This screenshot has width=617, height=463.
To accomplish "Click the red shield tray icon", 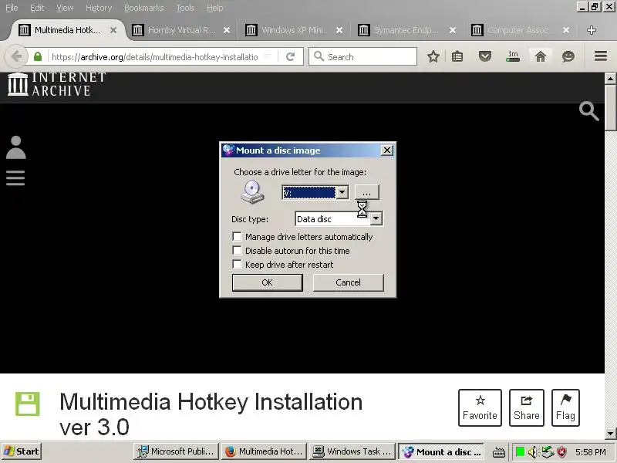I will coord(561,451).
